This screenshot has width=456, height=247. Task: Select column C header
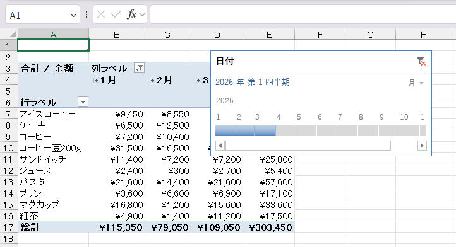pos(167,35)
